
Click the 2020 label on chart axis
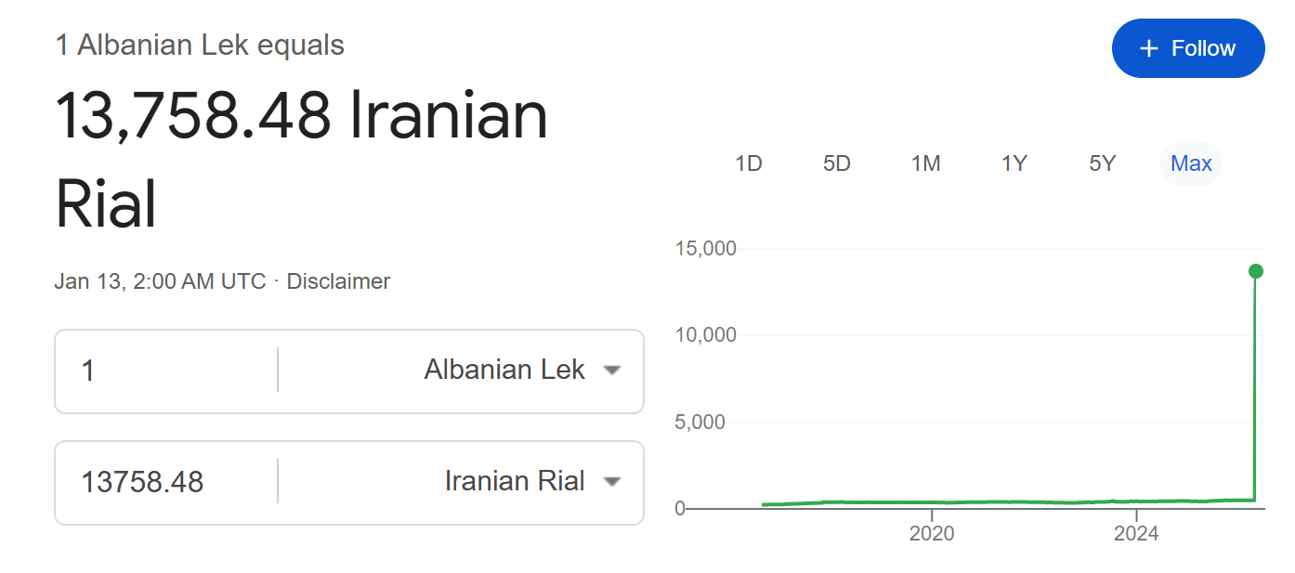coord(931,534)
